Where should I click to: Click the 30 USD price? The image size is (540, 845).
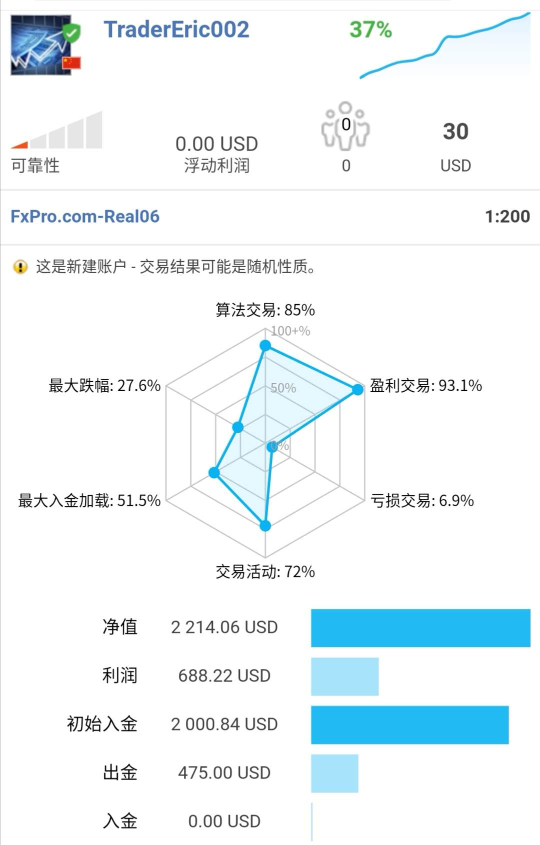click(455, 132)
